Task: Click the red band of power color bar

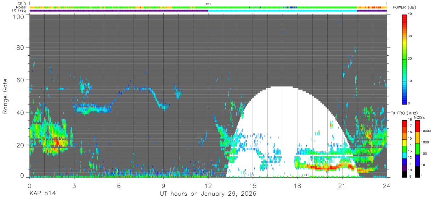Action: tap(404, 21)
